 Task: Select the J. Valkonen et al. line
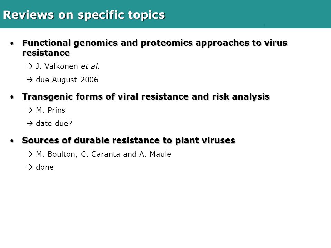click(x=68, y=66)
